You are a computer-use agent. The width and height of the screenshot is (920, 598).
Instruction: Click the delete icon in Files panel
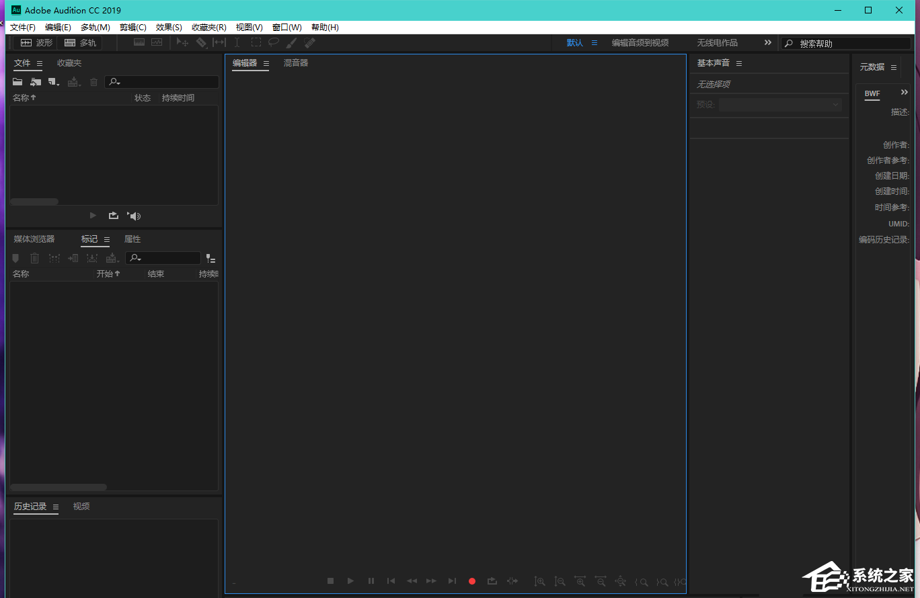(93, 81)
